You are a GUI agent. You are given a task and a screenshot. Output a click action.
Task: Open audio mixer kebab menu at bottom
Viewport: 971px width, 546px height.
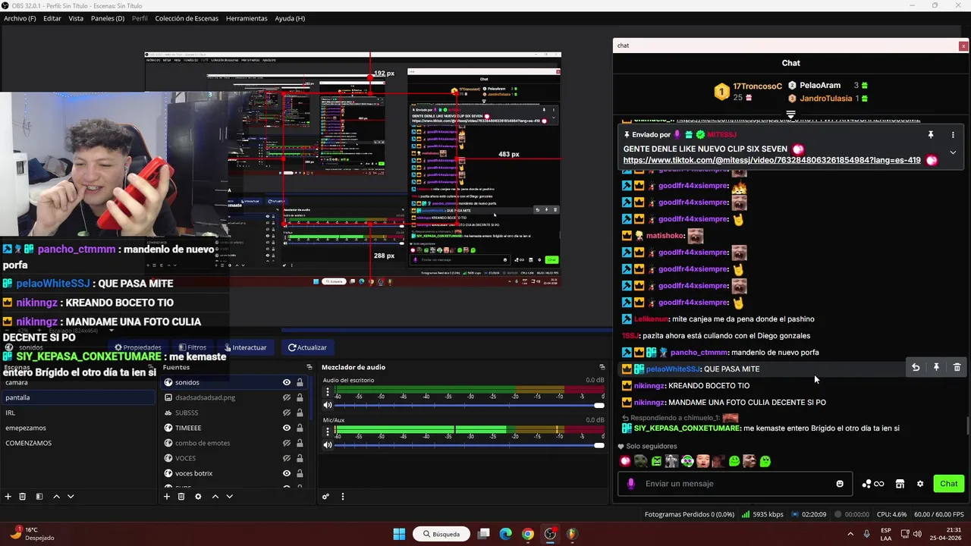342,497
